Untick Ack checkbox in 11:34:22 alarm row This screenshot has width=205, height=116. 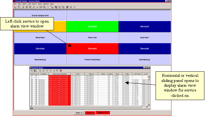coord(32,82)
